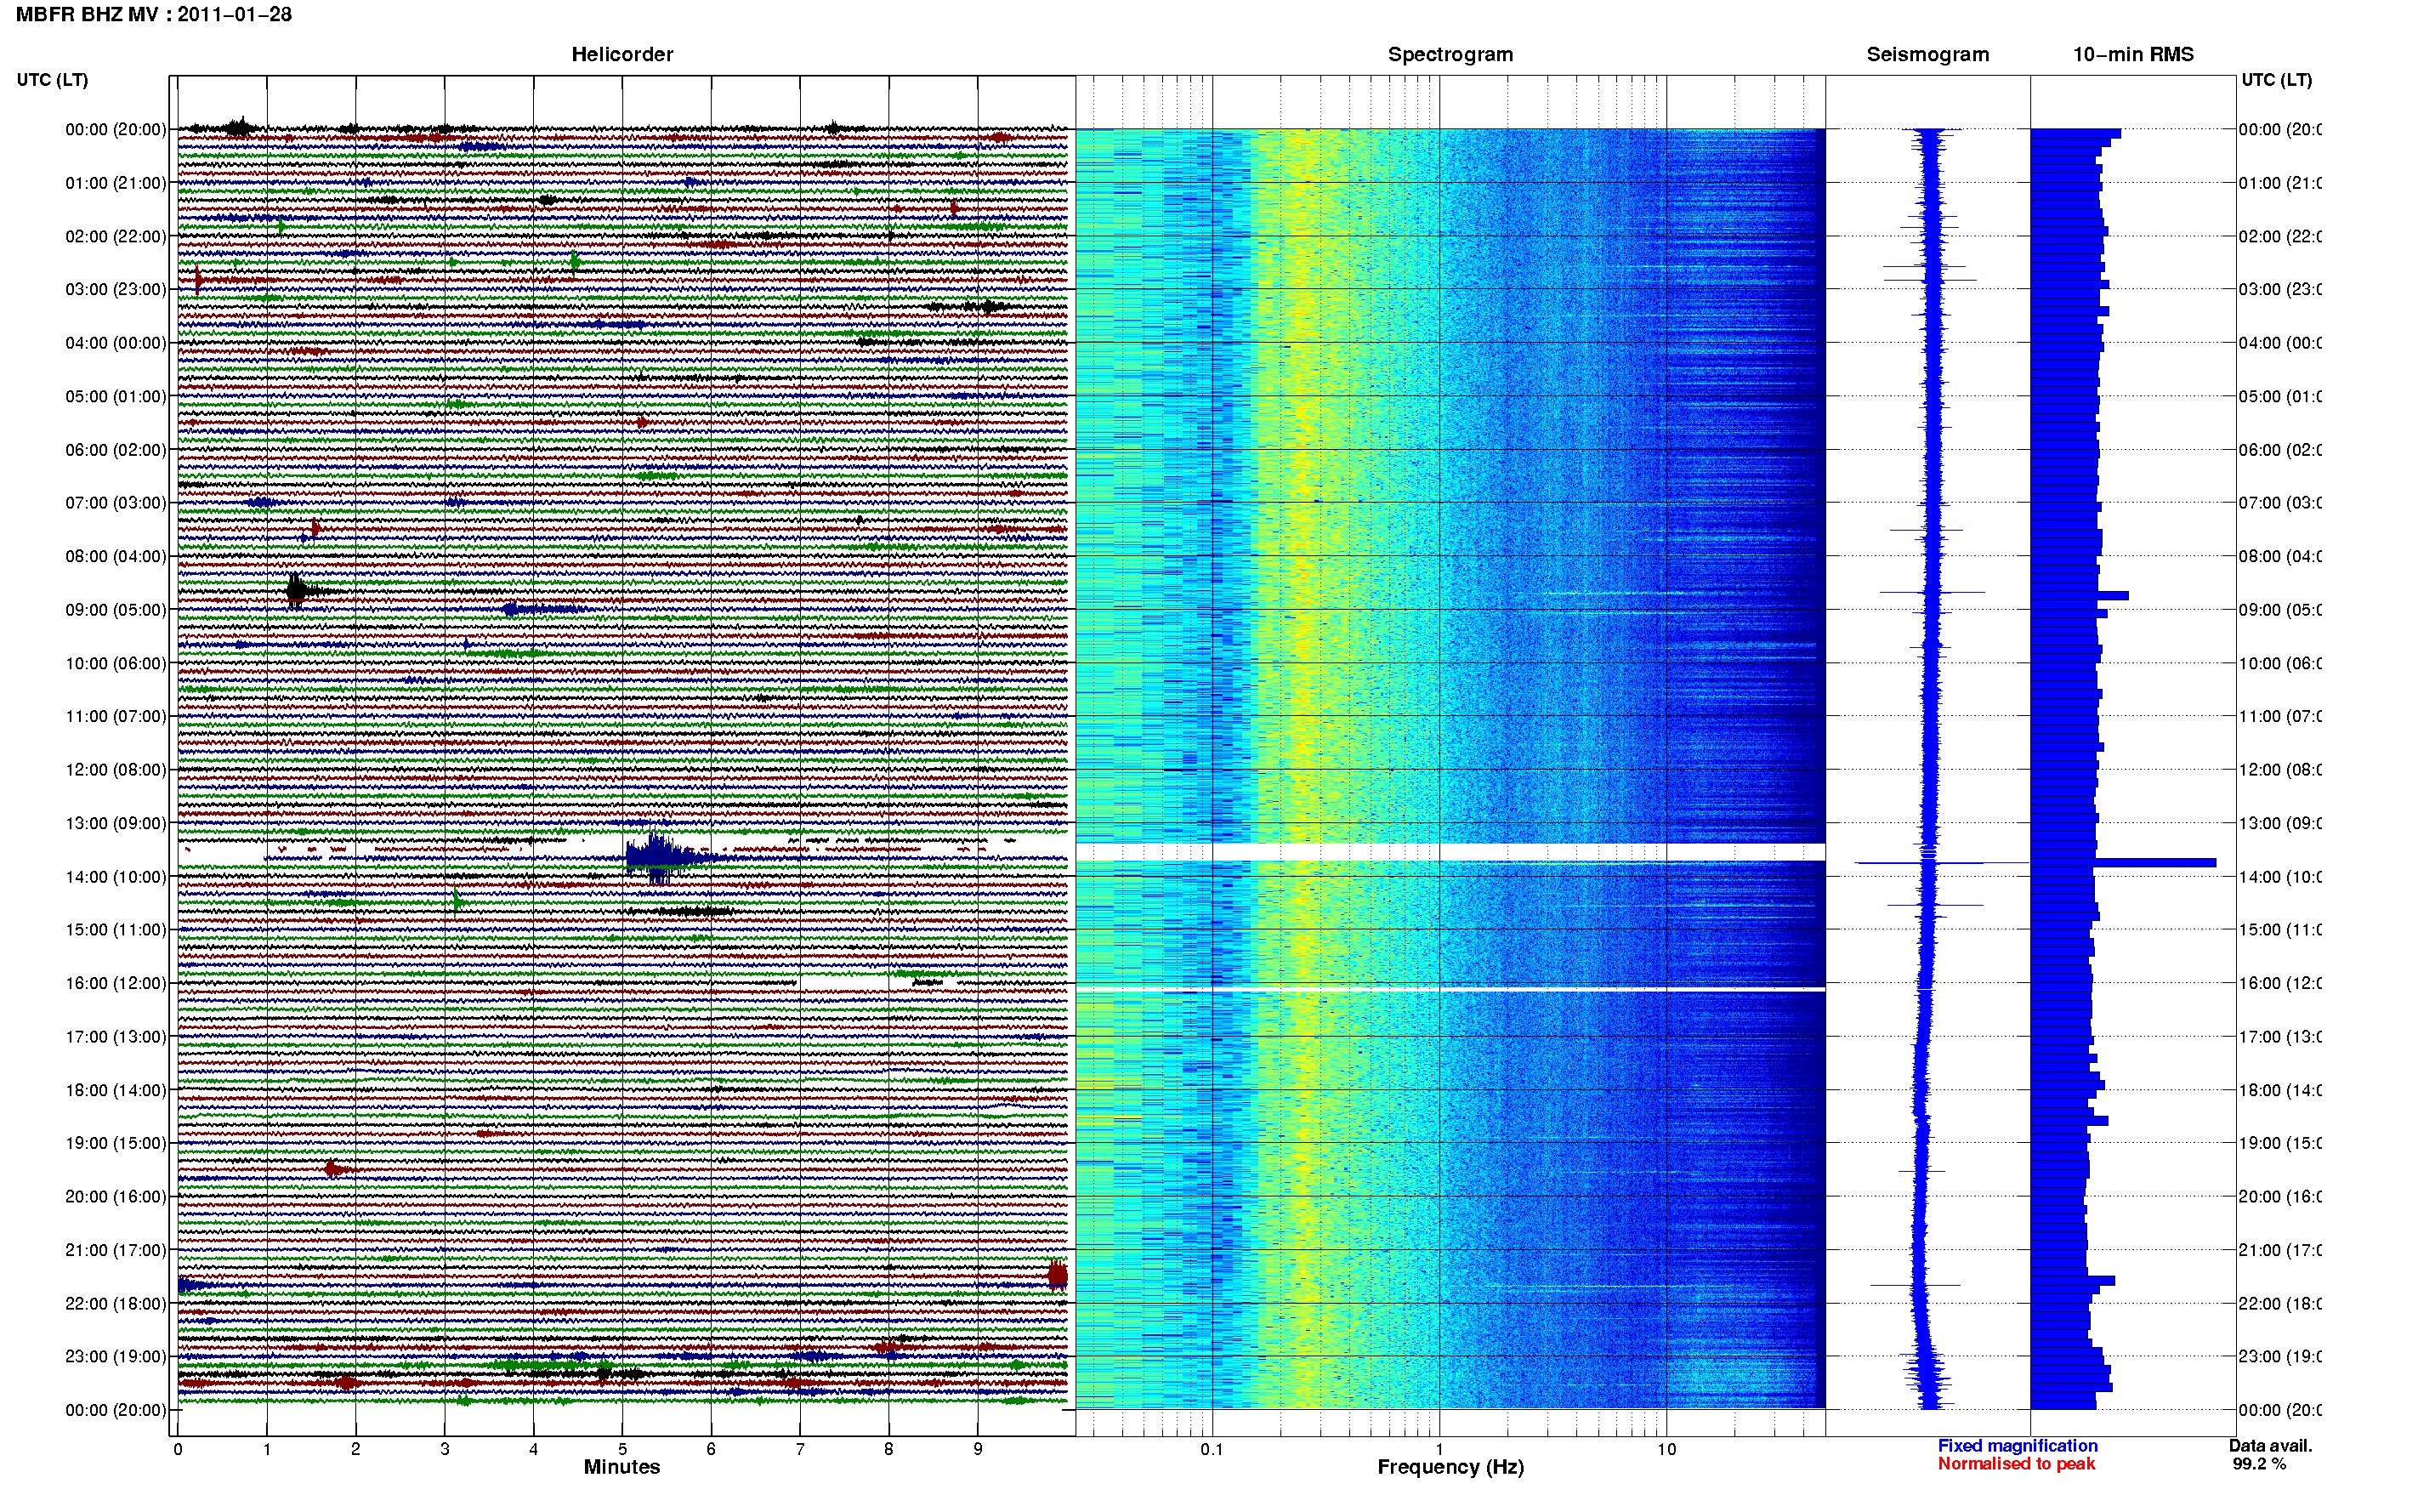Click the Data avail. label

[x=2271, y=1446]
